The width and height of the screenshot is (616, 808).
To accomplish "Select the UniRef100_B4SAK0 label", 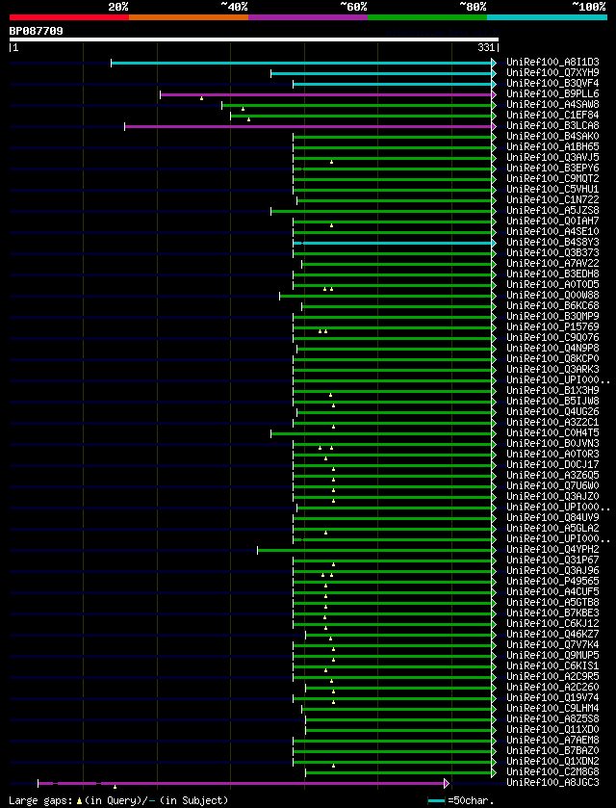I will 552,137.
